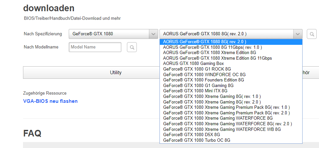The image size is (319, 148).
Task: Click search icon beside the model dropdown
Action: tap(312, 34)
